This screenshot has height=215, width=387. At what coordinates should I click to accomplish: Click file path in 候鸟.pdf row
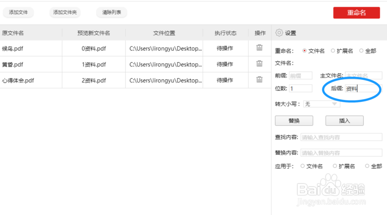coord(166,48)
